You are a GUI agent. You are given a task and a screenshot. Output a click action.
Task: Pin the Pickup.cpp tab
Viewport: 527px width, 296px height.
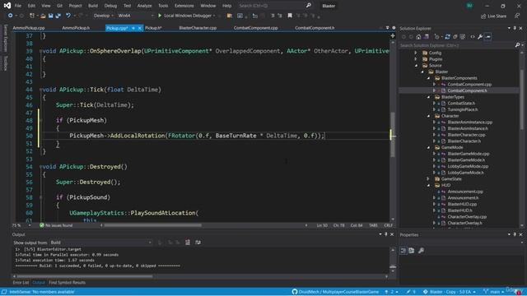[x=133, y=28]
